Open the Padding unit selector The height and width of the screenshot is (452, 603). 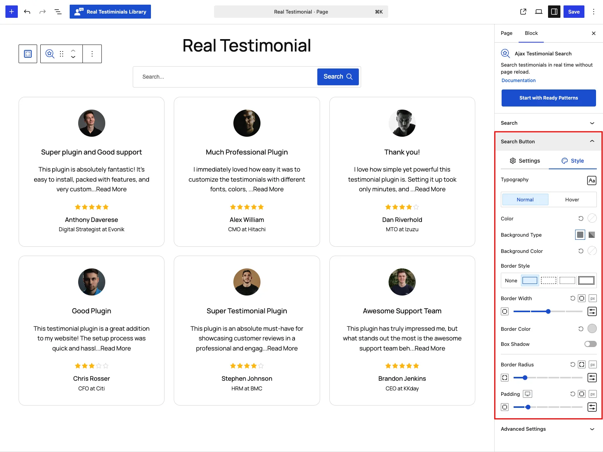click(593, 394)
